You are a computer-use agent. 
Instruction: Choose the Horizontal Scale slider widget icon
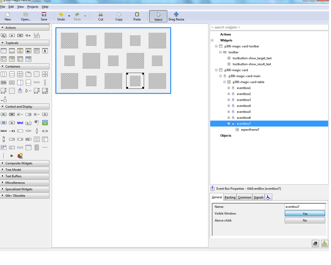click(28, 131)
